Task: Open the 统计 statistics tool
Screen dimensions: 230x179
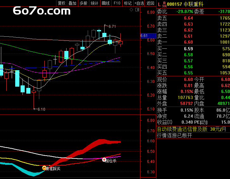Action: click(x=94, y=3)
